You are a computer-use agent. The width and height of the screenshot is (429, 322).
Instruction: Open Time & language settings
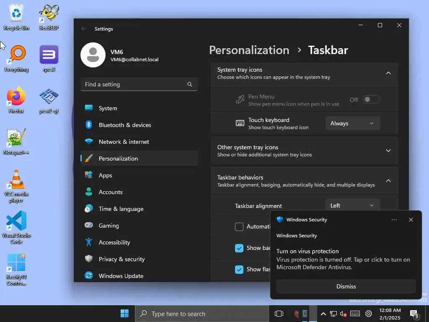click(139, 209)
